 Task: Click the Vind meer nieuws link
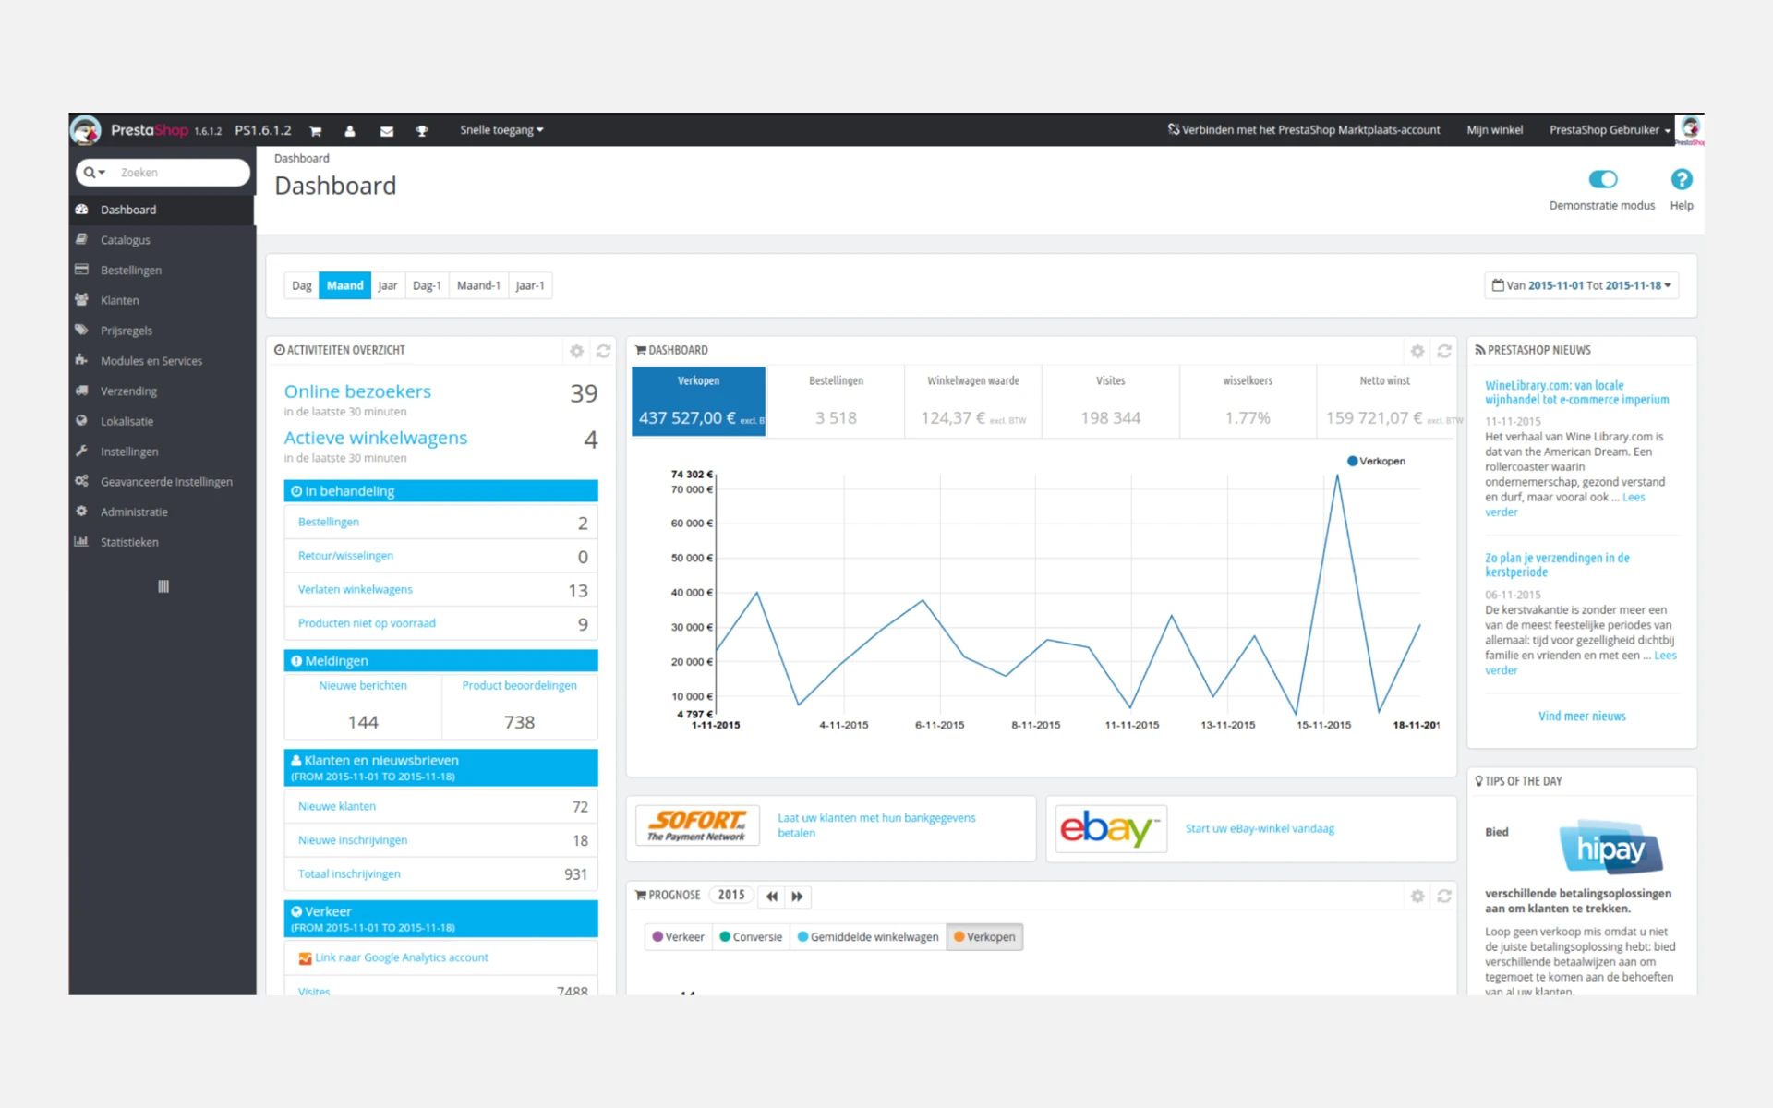point(1581,717)
